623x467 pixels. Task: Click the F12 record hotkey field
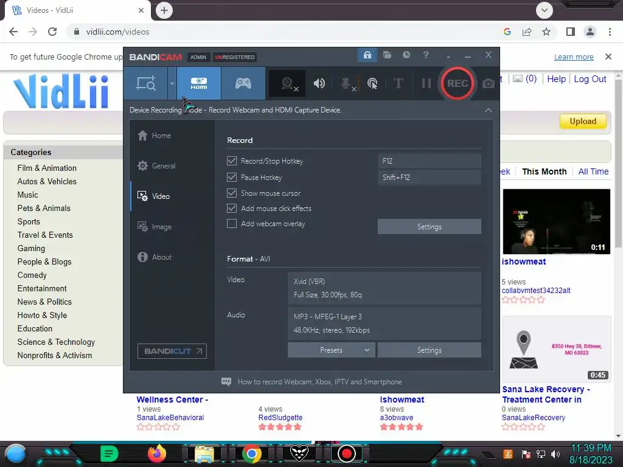[x=429, y=161]
